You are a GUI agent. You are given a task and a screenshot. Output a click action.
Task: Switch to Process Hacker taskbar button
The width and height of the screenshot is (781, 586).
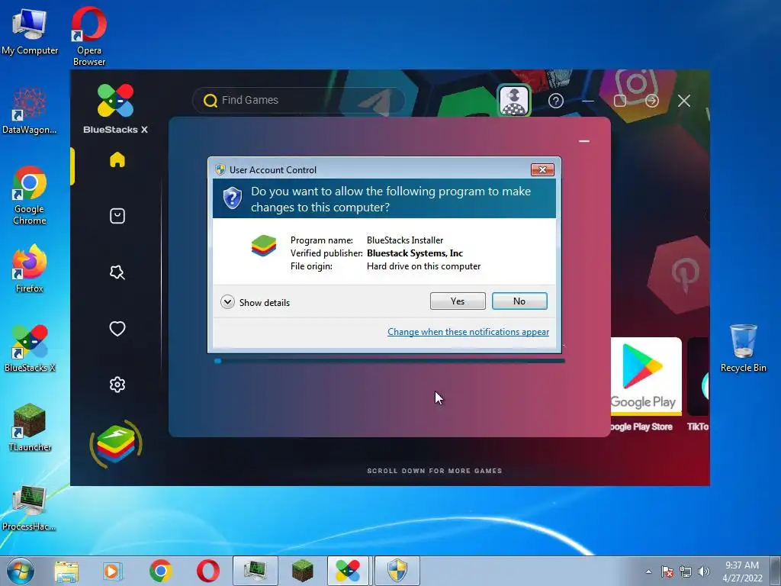click(255, 571)
